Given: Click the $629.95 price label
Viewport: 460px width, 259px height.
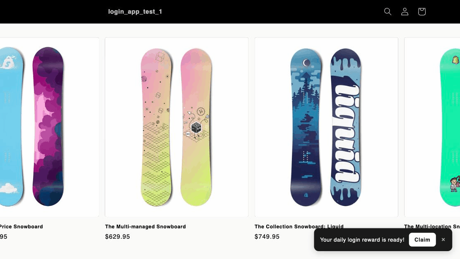Looking at the screenshot, I should click(117, 236).
